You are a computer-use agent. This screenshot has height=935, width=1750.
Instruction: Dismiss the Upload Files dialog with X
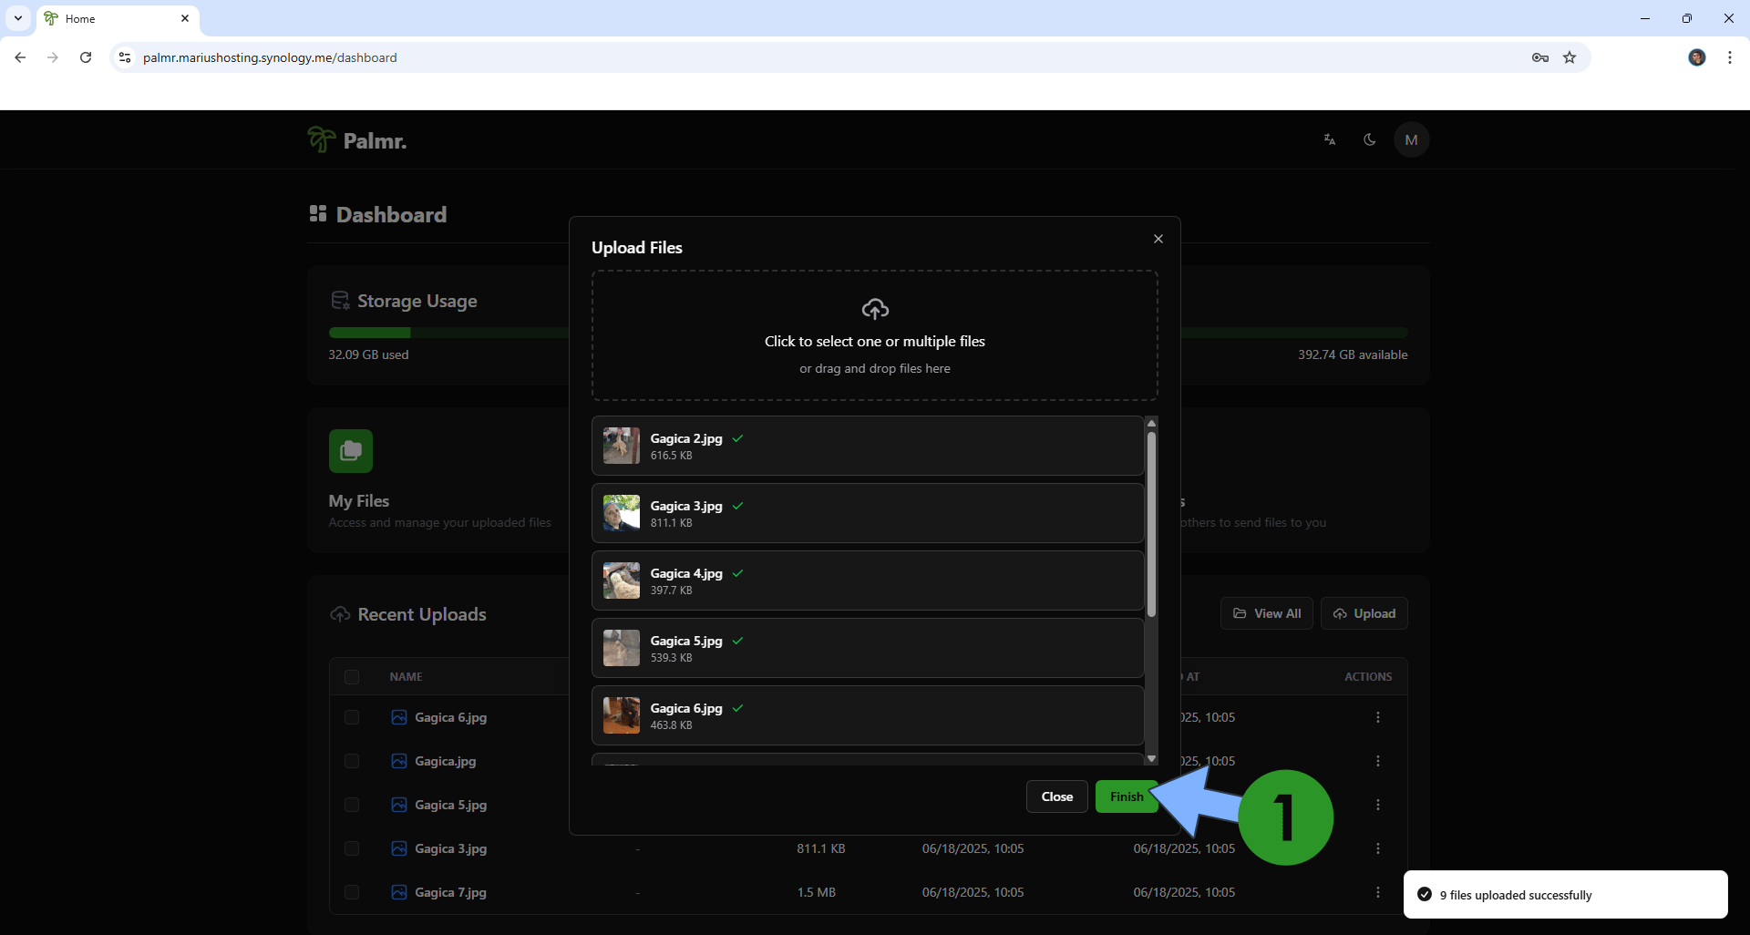point(1158,239)
